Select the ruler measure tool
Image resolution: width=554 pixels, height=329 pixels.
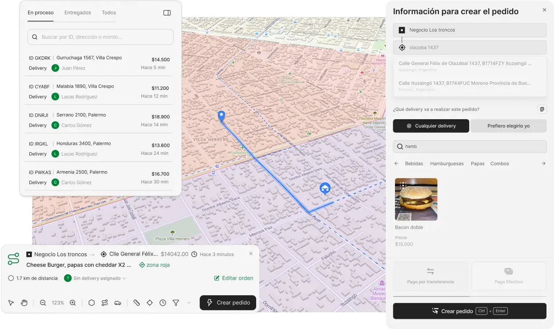pos(137,303)
